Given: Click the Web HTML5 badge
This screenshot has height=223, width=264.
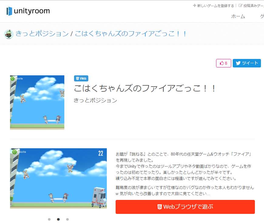Looking at the screenshot, I should point(81,78).
